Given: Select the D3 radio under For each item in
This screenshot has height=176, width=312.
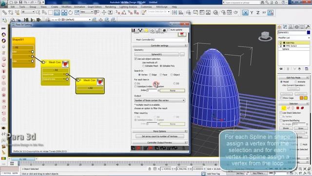Looking at the screenshot, I should [x=175, y=84].
